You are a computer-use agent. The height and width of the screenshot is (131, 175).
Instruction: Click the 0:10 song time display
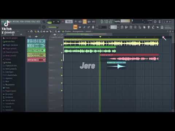[106, 22]
